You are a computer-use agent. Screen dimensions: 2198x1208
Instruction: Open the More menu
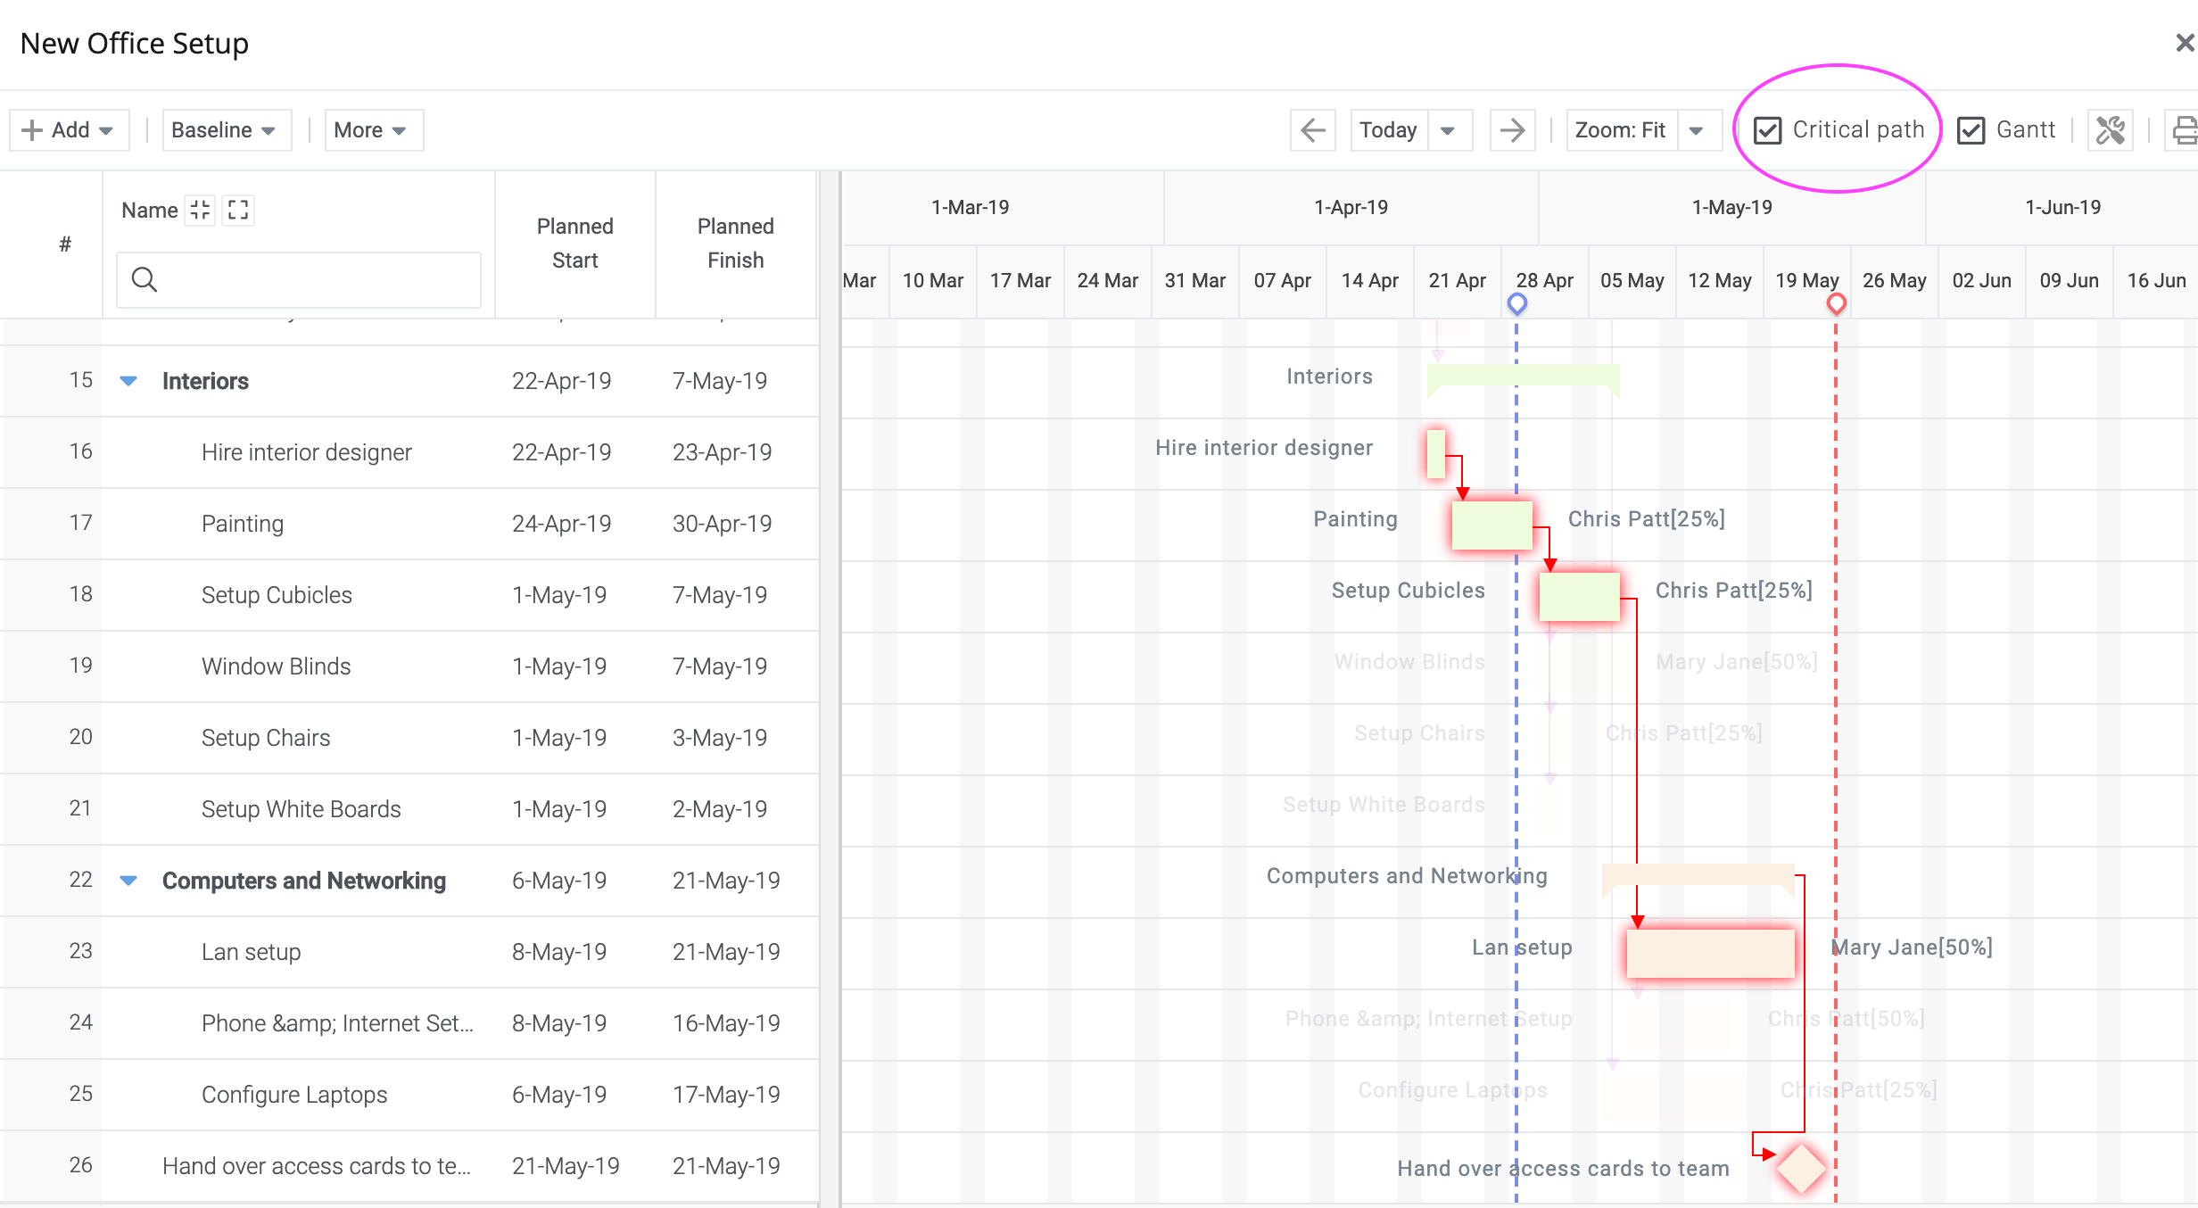point(372,129)
